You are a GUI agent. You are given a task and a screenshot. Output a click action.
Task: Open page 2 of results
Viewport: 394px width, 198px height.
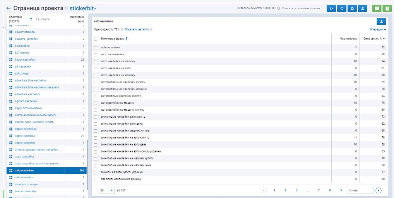[286, 191]
